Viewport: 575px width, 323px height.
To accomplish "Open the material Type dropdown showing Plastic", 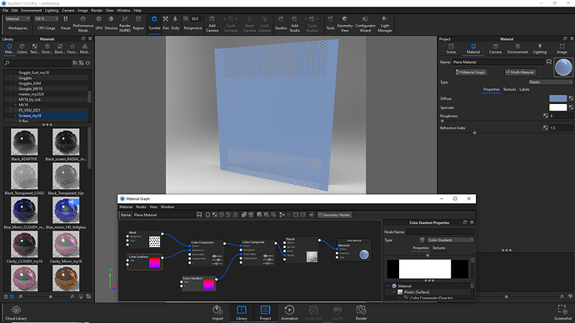I will 550,82.
